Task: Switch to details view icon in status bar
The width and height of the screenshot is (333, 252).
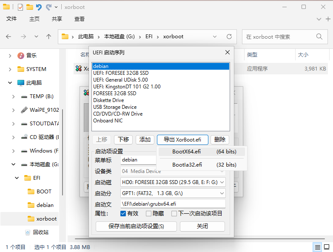Action: point(318,247)
